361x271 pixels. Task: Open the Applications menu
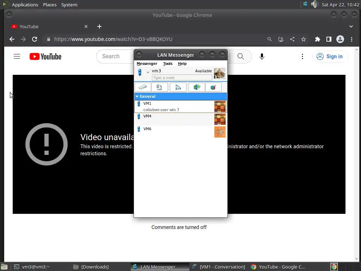tap(25, 5)
